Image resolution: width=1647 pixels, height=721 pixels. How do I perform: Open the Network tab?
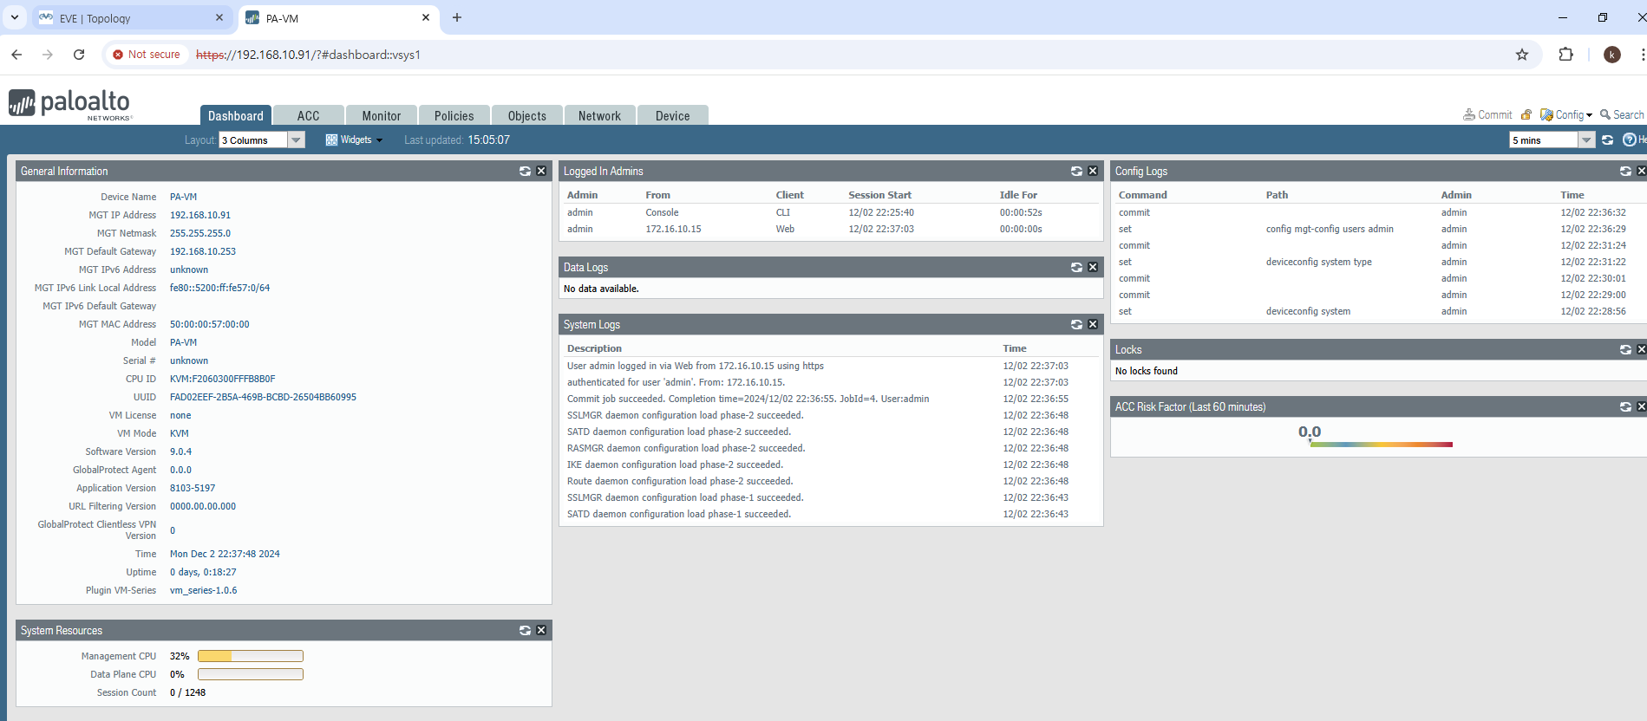[x=600, y=116]
